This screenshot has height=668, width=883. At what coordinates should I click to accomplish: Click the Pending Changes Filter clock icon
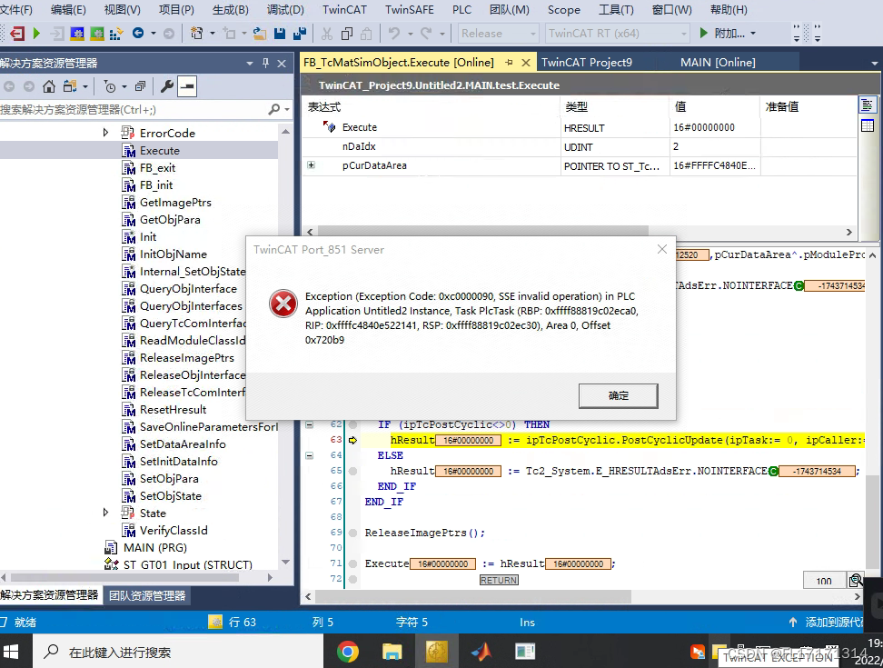point(110,86)
